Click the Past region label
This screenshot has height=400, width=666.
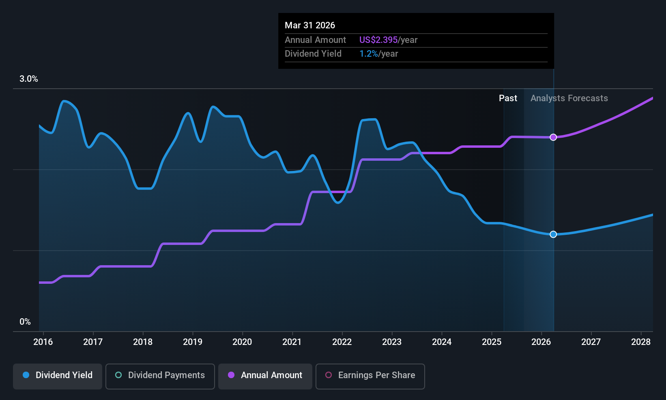pyautogui.click(x=508, y=98)
